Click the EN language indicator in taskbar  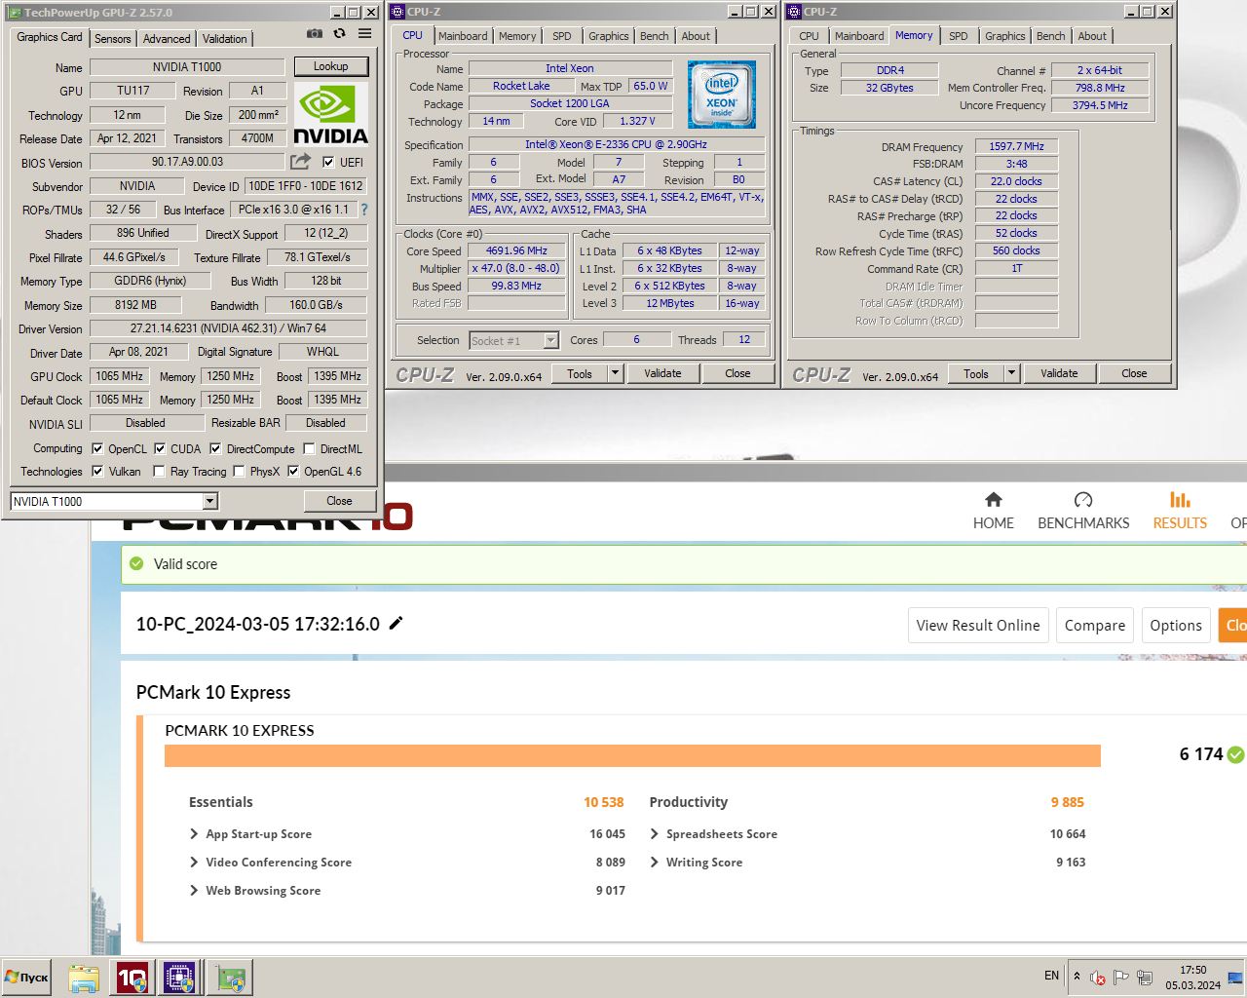tap(1052, 976)
